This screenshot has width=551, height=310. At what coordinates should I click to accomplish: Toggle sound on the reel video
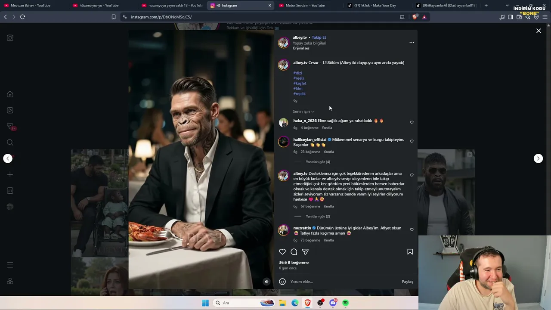coord(266,282)
